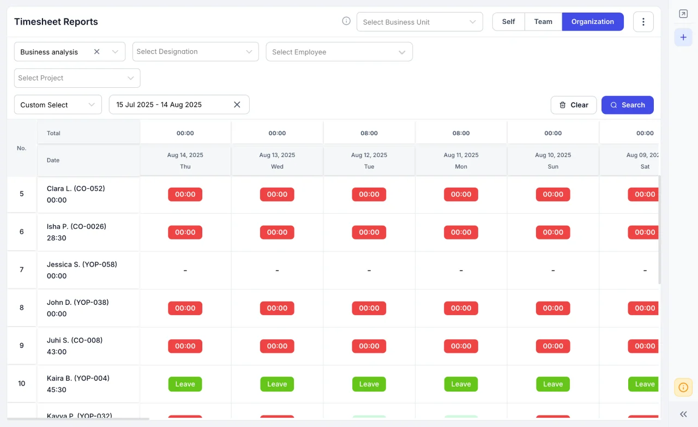Open the Custom Select period dropdown
698x427 pixels.
pos(58,105)
